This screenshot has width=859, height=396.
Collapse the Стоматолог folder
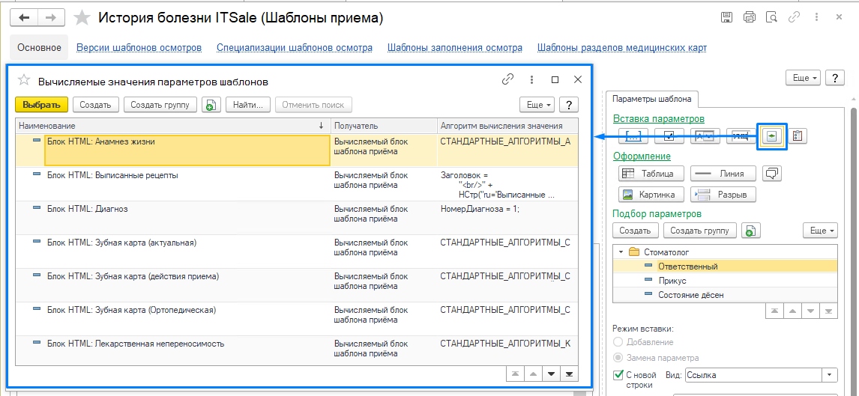click(x=620, y=252)
